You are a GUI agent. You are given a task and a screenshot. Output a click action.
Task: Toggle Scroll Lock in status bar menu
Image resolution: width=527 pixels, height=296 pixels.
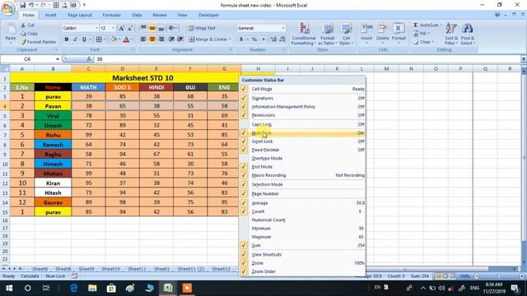[x=302, y=141]
